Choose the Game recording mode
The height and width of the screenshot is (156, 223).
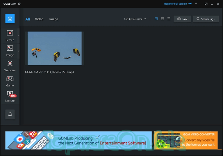[x=10, y=81]
